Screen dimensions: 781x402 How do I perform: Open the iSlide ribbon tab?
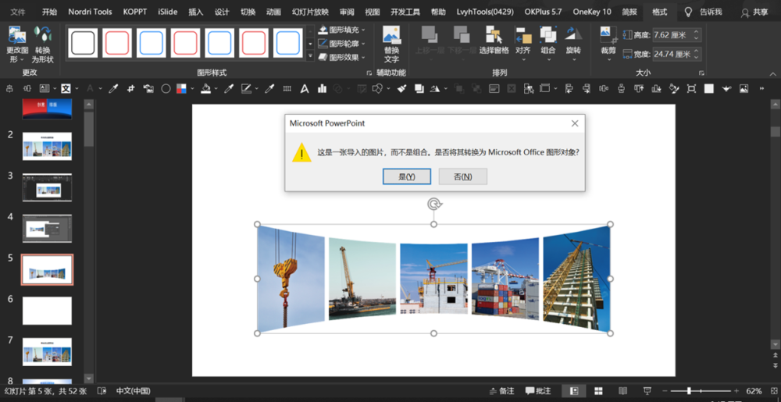(167, 12)
